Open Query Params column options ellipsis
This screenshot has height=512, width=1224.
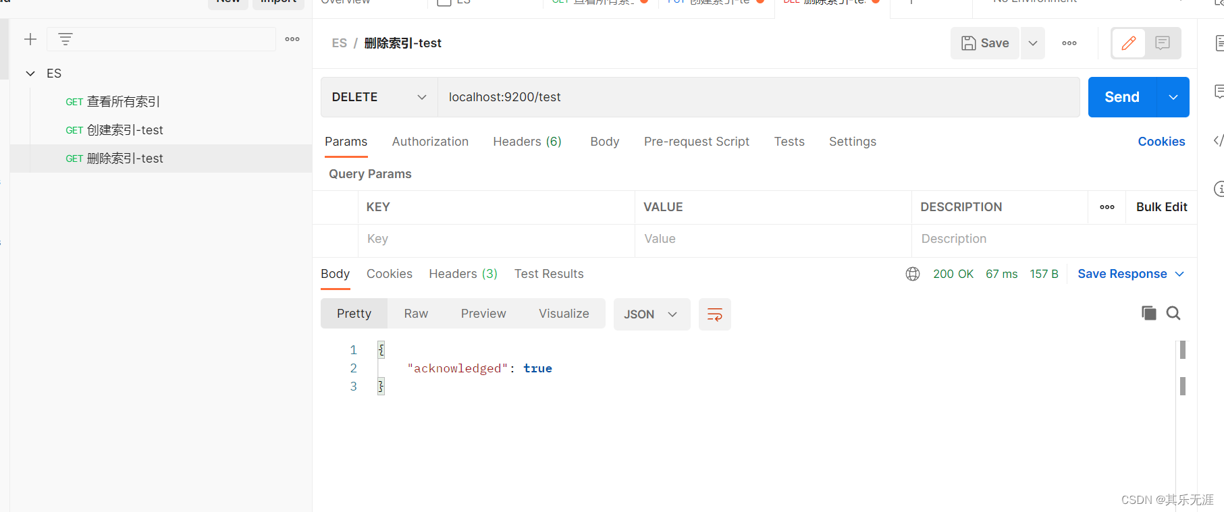coord(1107,207)
